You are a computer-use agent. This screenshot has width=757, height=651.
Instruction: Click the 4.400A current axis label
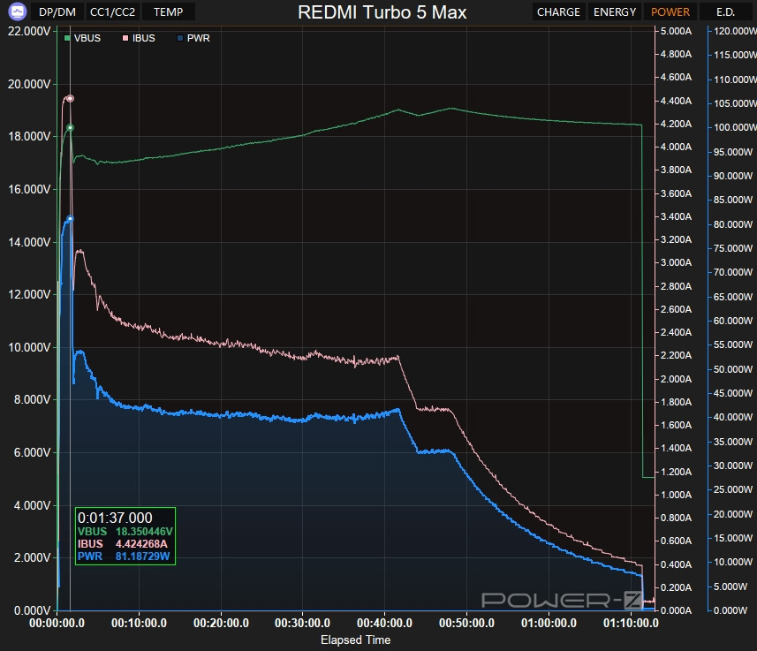click(x=676, y=101)
